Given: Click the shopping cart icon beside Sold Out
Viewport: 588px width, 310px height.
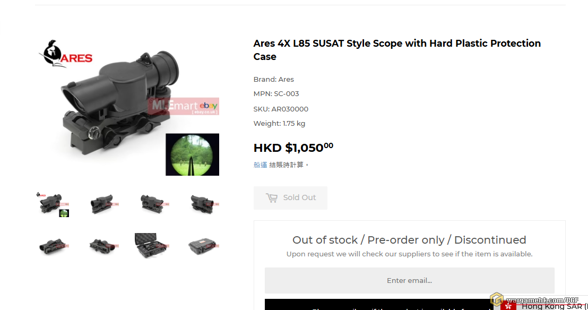Looking at the screenshot, I should tap(272, 198).
